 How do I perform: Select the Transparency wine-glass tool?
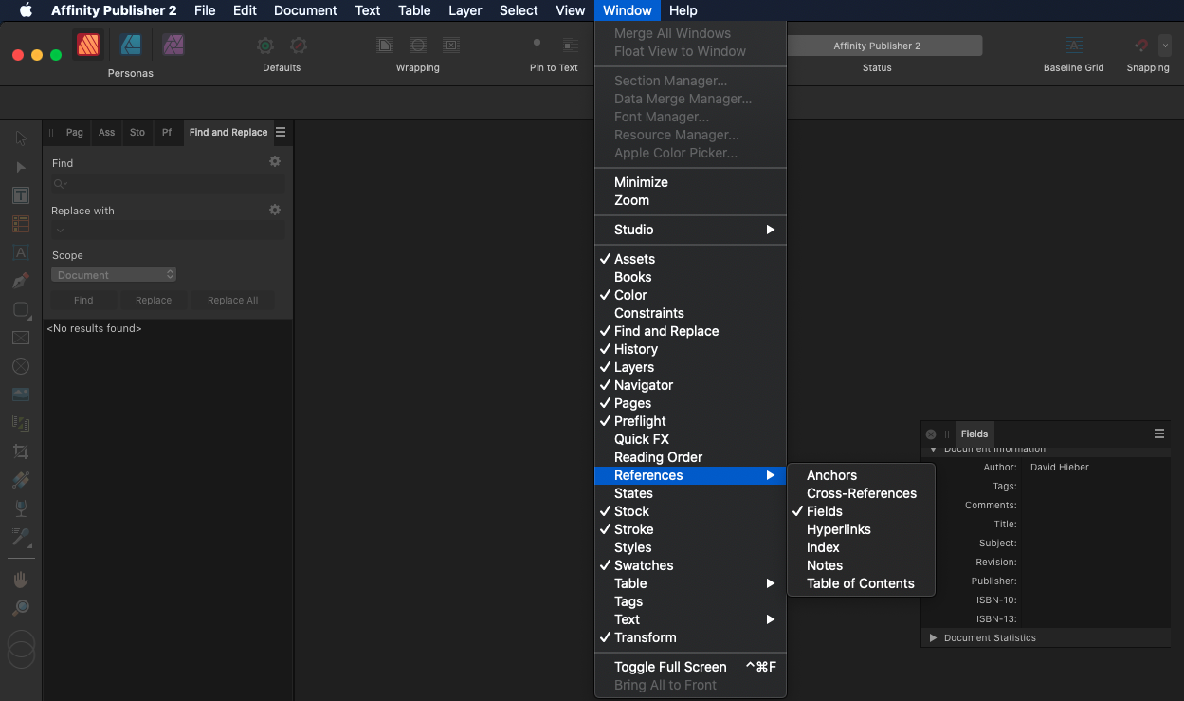[21, 508]
